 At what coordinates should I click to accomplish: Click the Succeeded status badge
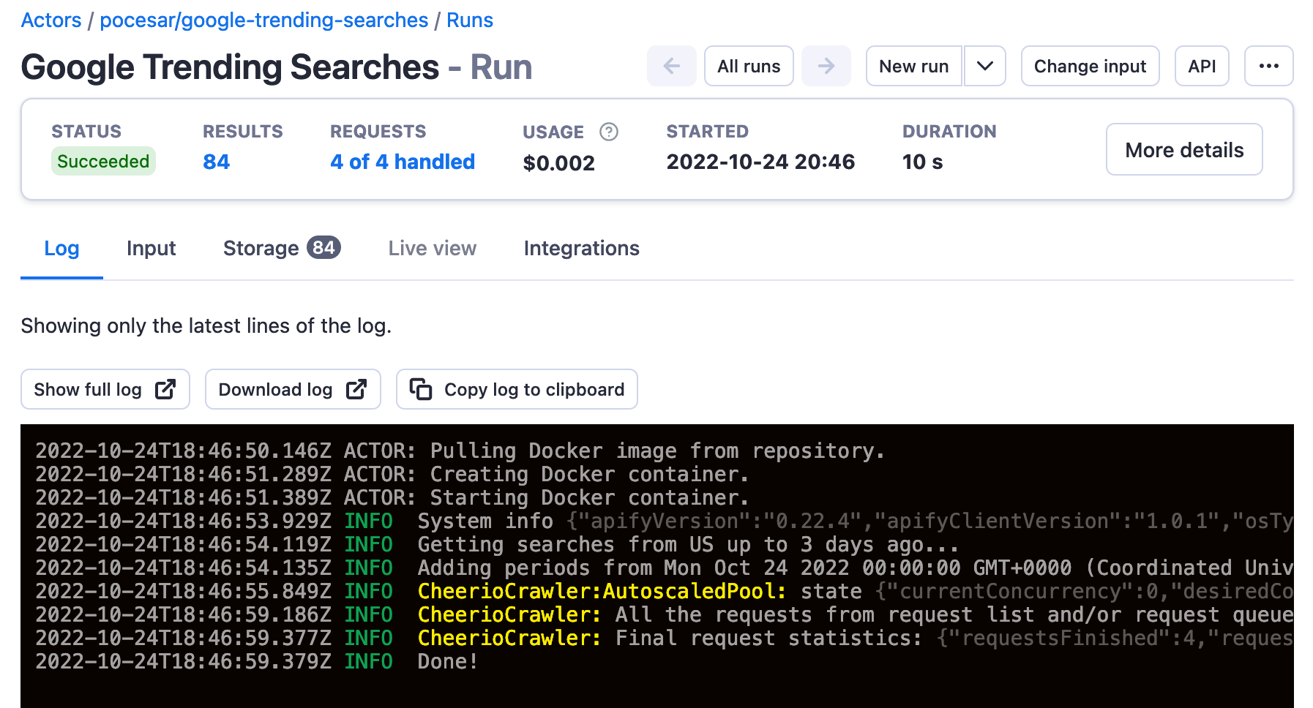tap(103, 161)
